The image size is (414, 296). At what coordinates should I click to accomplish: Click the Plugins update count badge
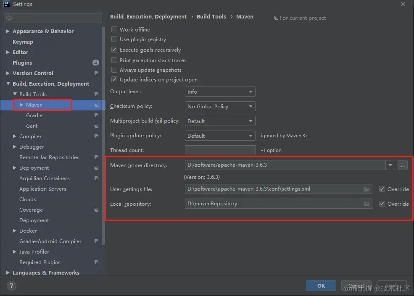(x=95, y=63)
